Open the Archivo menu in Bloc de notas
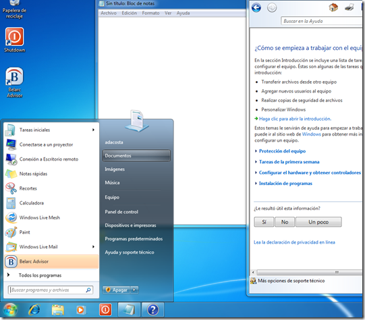 click(x=109, y=13)
